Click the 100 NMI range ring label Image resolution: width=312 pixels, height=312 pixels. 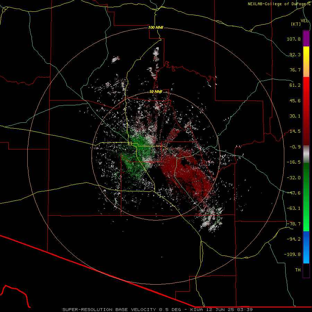[156, 27]
